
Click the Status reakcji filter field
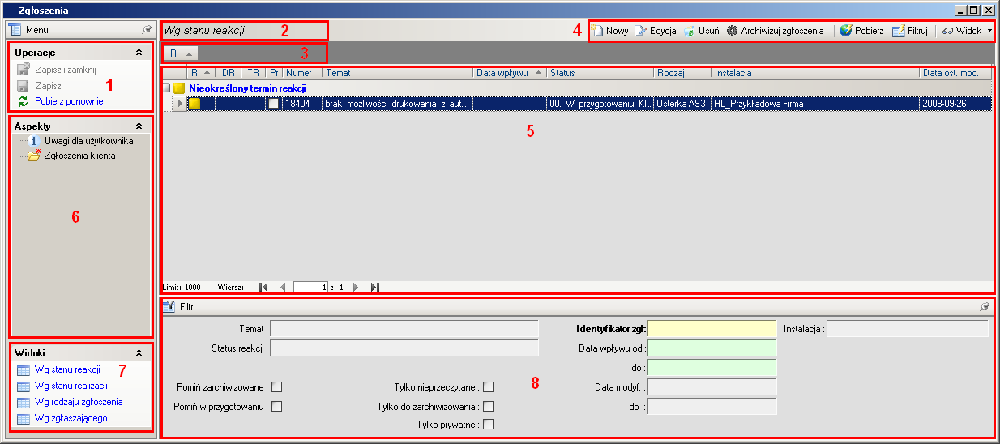click(404, 348)
